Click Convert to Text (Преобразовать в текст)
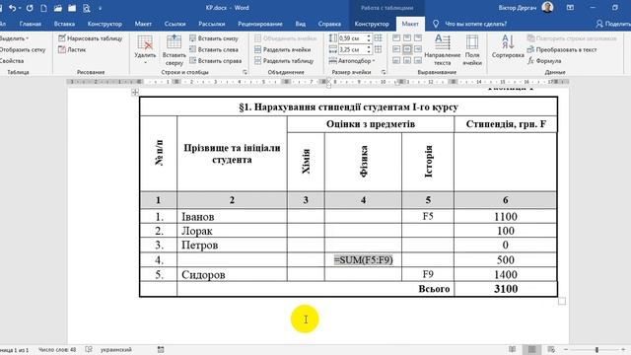This screenshot has width=631, height=355. point(562,49)
